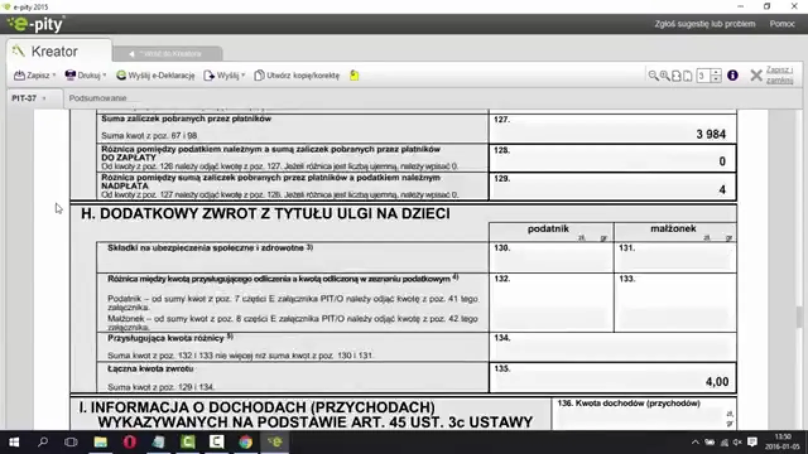The width and height of the screenshot is (808, 454).
Task: Select the zoom in magnifier icon
Action: (x=663, y=74)
